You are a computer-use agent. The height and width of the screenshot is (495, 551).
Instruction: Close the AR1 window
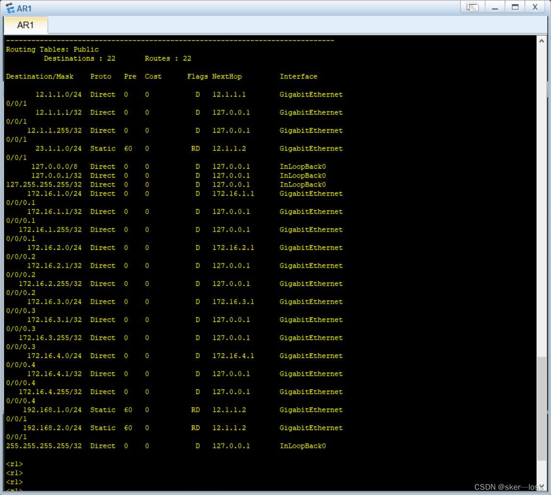[535, 7]
